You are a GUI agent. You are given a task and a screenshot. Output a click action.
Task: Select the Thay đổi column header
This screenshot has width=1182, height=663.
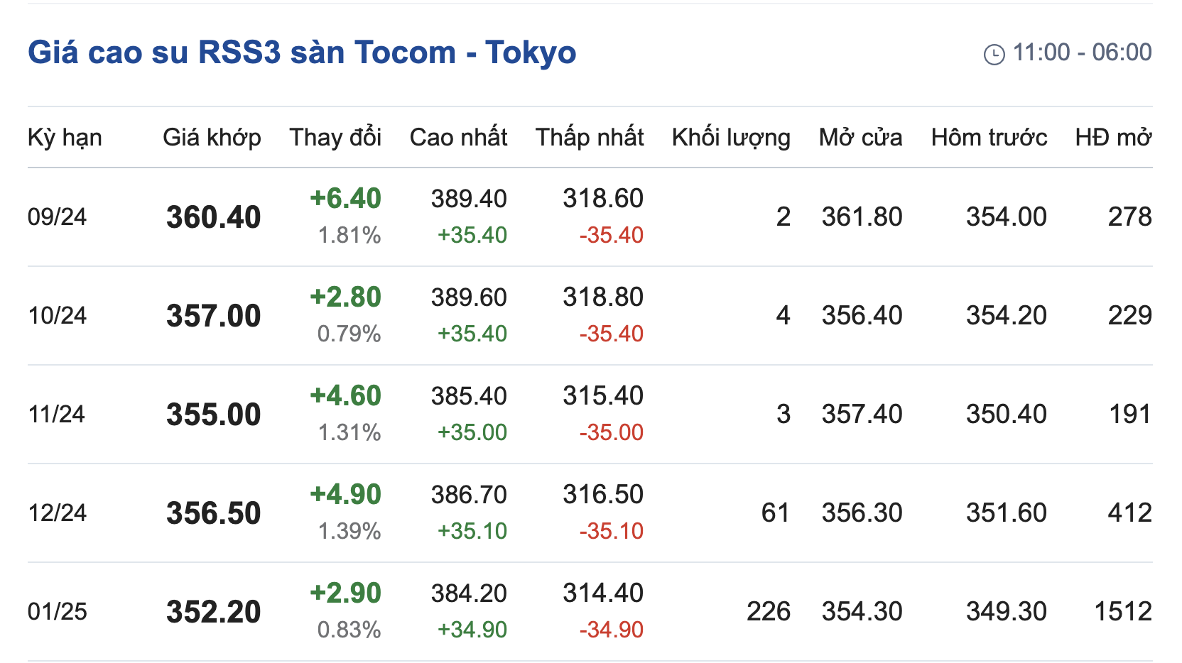pyautogui.click(x=335, y=137)
